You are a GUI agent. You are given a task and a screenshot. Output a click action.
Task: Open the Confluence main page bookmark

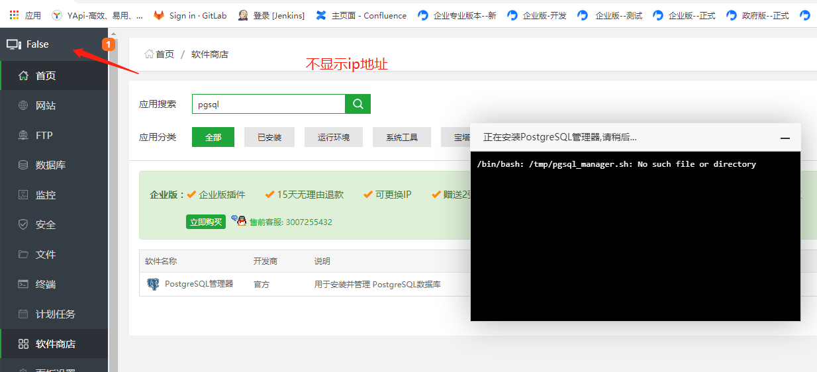tap(361, 15)
